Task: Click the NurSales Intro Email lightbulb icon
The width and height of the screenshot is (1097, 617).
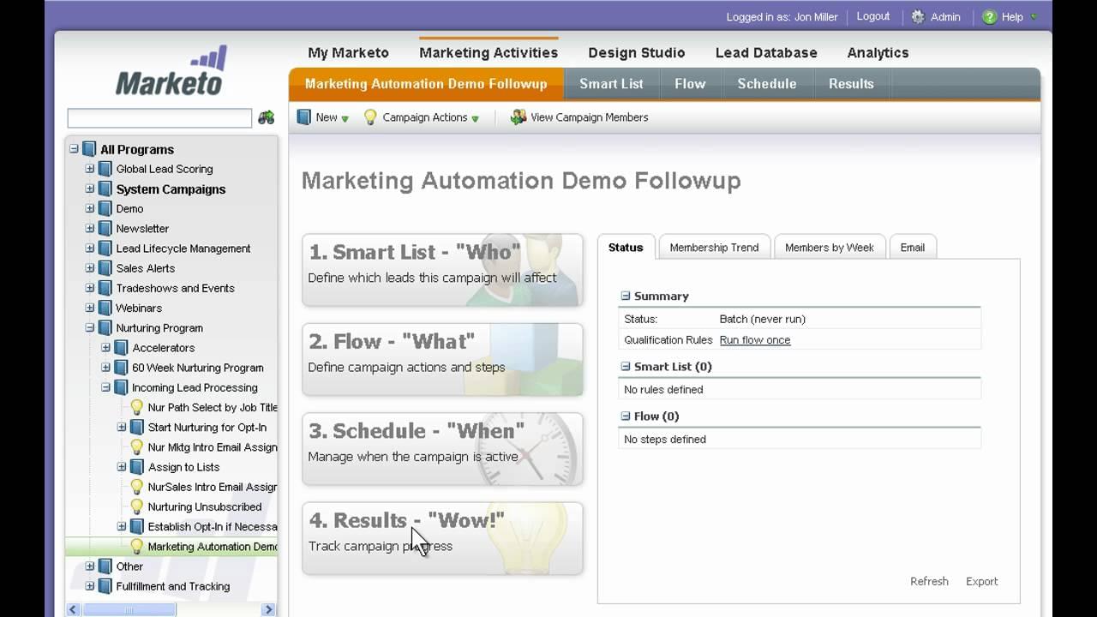Action: (x=136, y=487)
